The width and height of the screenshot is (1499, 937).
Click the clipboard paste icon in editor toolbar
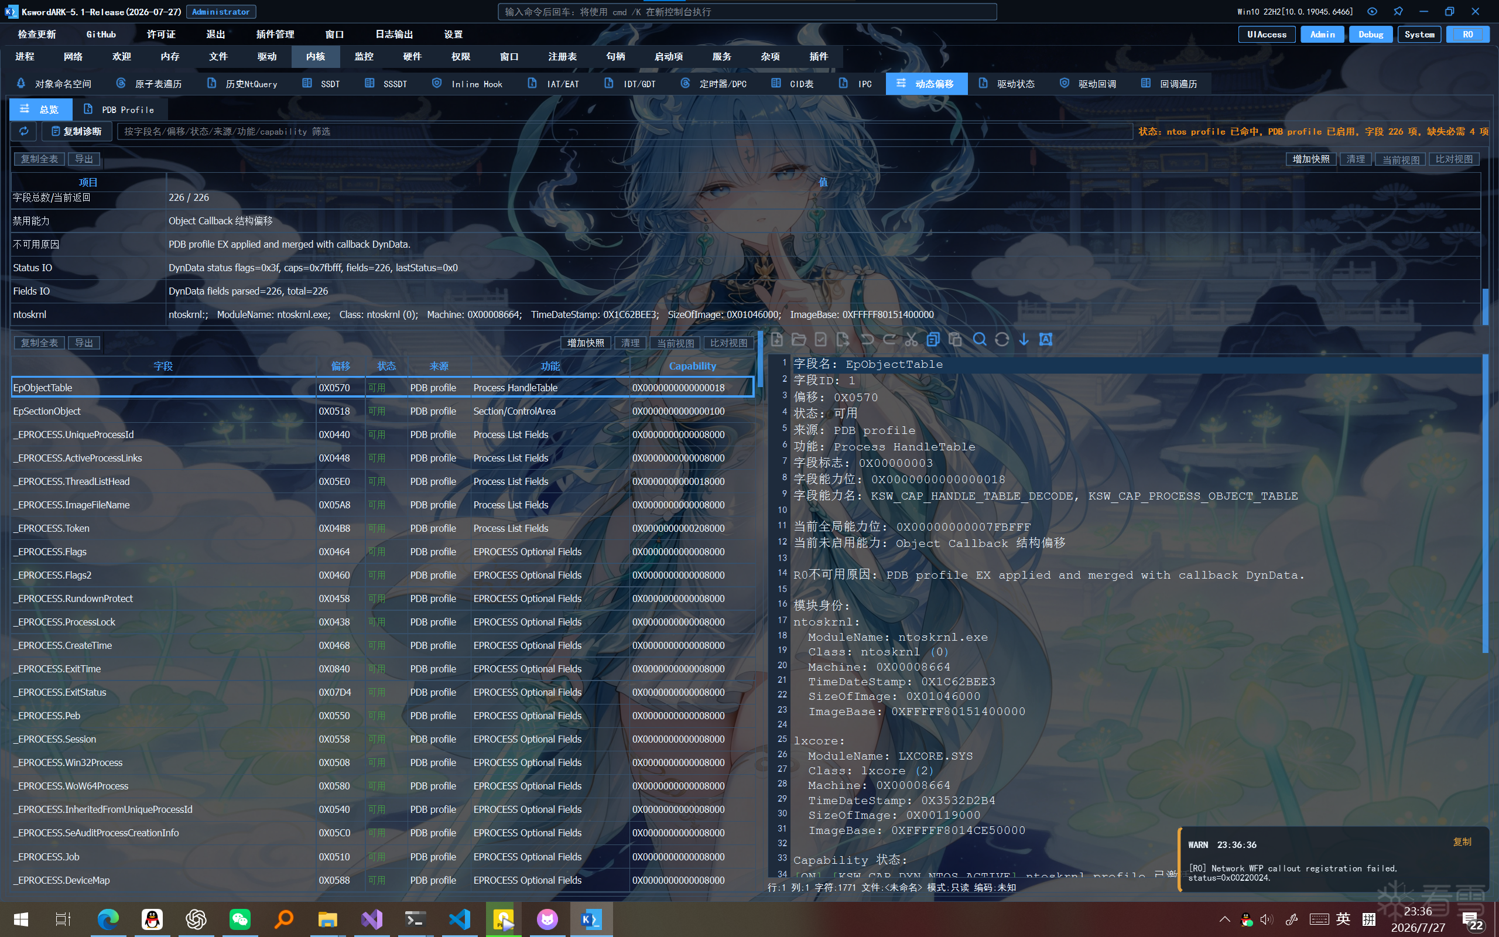955,339
